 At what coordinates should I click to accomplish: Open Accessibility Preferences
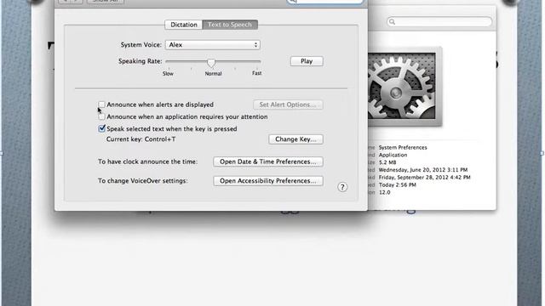click(268, 181)
